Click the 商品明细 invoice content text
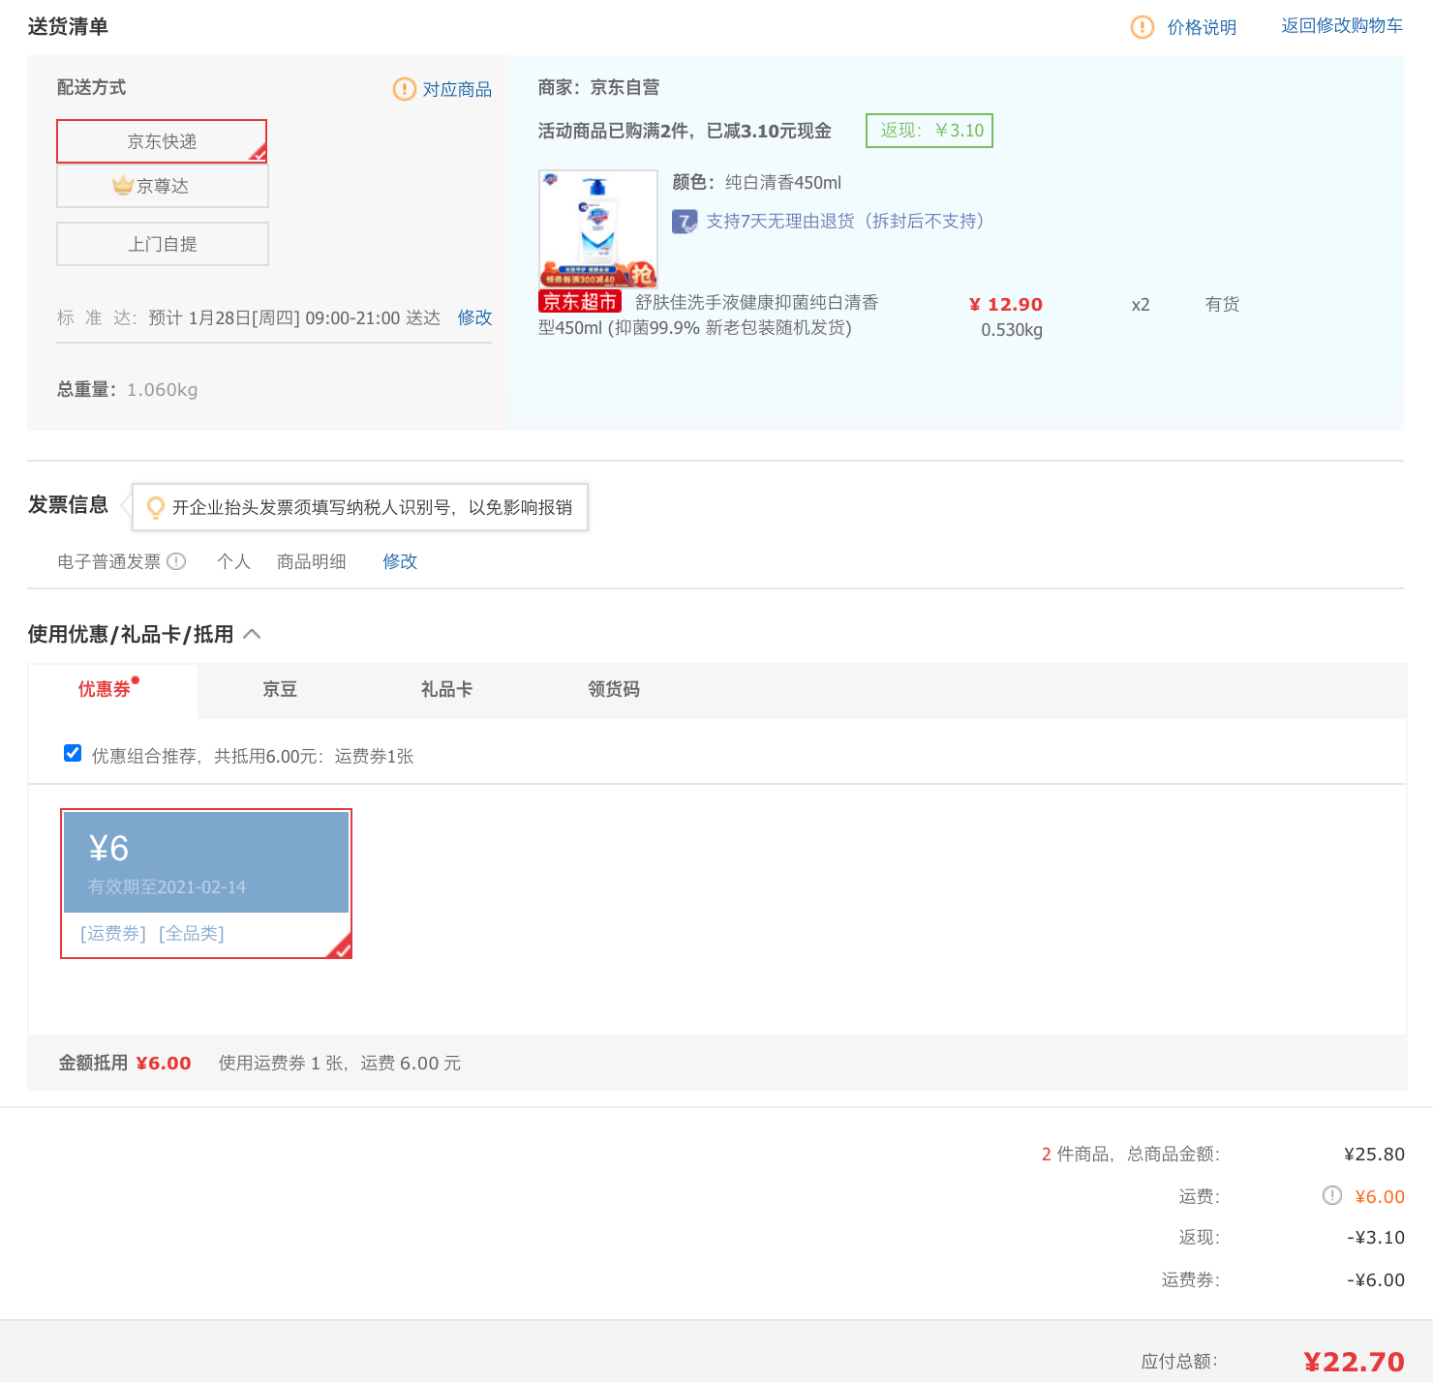This screenshot has height=1382, width=1433. click(x=312, y=561)
